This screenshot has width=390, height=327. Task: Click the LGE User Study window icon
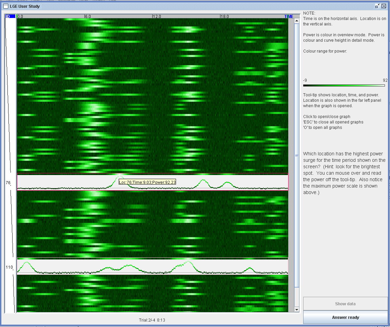[x=6, y=6]
